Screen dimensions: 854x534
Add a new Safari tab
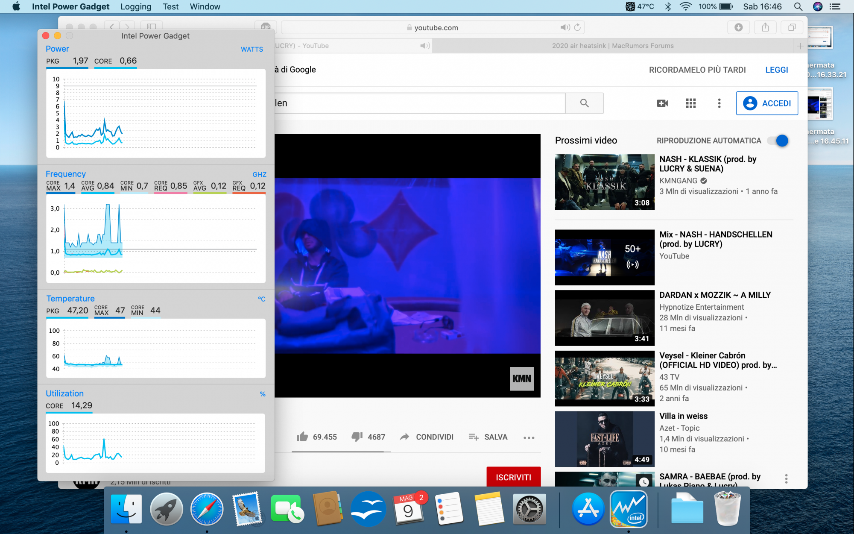[800, 46]
